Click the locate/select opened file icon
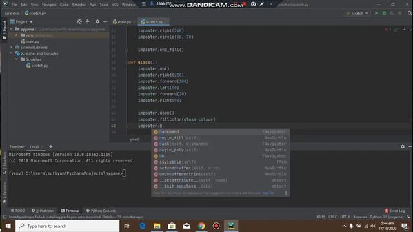The width and height of the screenshot is (413, 232). pos(79,21)
